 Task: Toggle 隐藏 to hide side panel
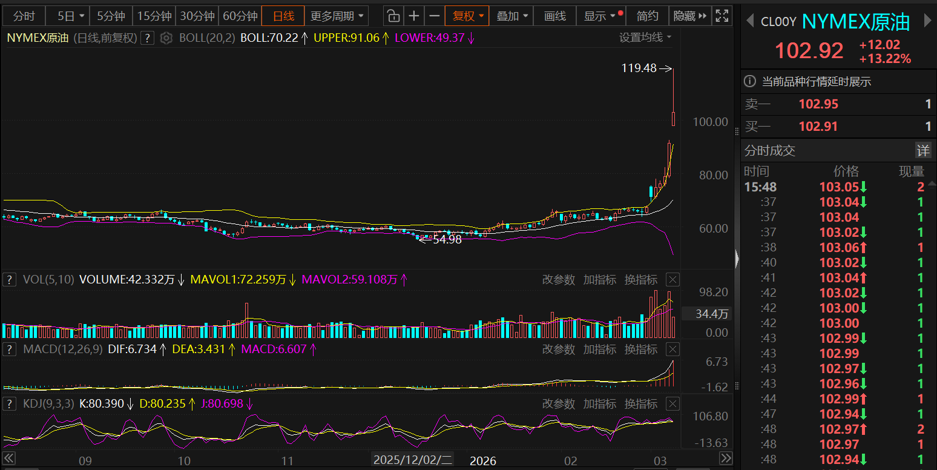point(689,16)
